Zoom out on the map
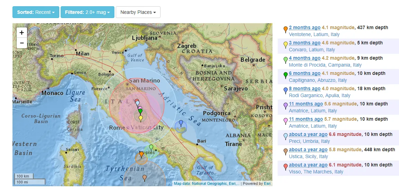 point(22,43)
